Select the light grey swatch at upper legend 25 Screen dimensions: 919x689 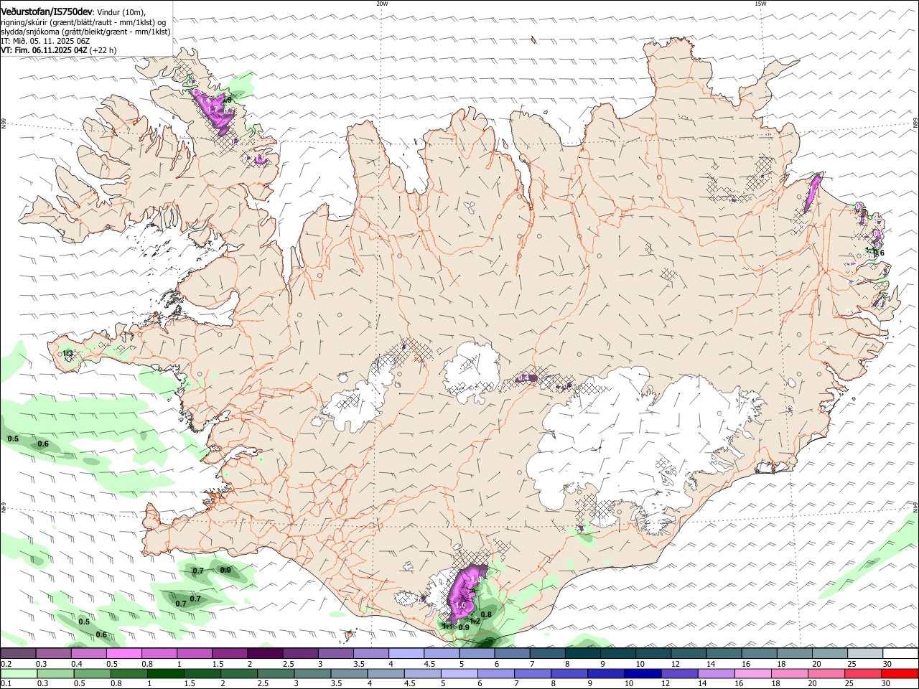865,653
